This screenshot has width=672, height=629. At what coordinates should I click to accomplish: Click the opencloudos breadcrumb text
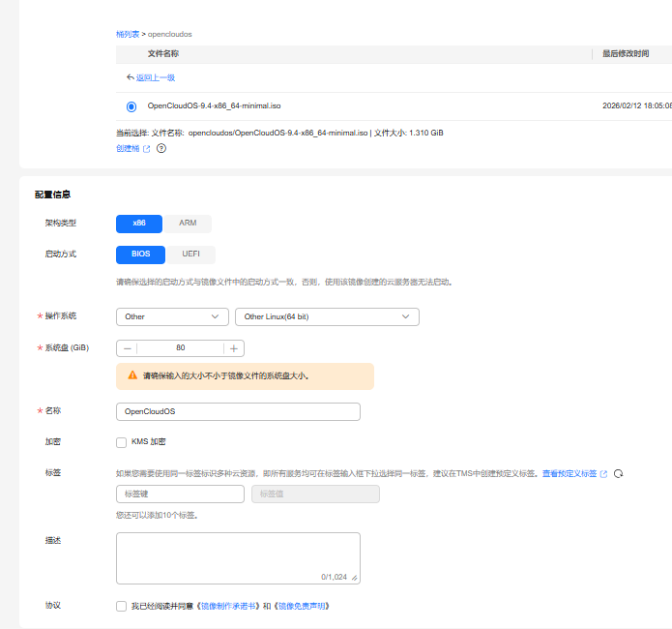[x=170, y=34]
